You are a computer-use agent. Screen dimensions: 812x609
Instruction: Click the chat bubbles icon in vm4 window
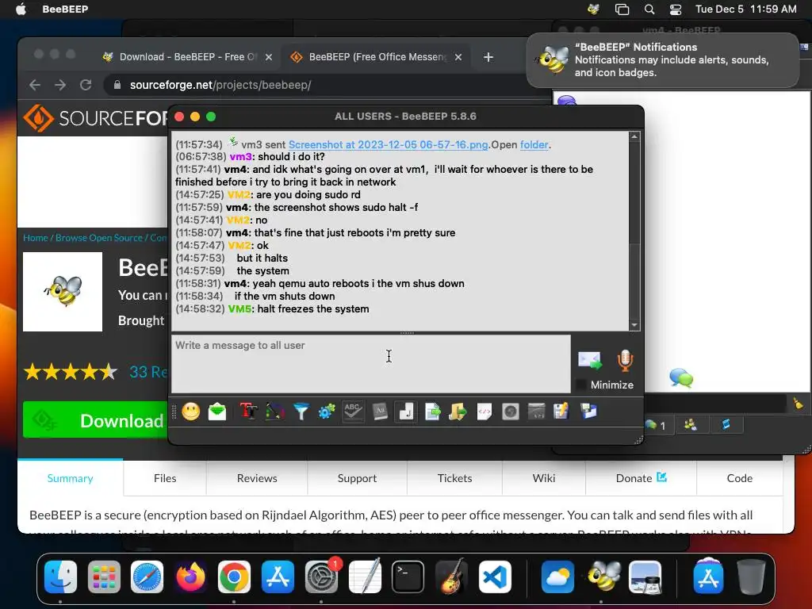(x=681, y=378)
